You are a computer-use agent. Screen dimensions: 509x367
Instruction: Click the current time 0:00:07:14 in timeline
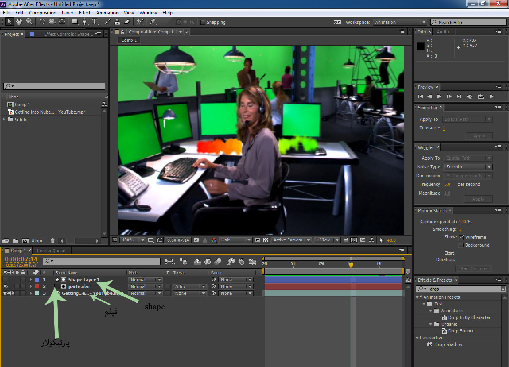[x=21, y=259]
